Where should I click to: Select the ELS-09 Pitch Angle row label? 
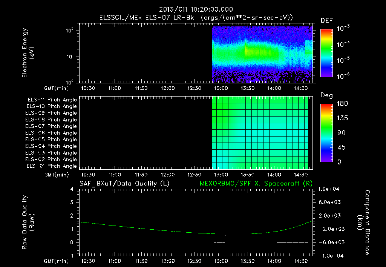pyautogui.click(x=51, y=113)
